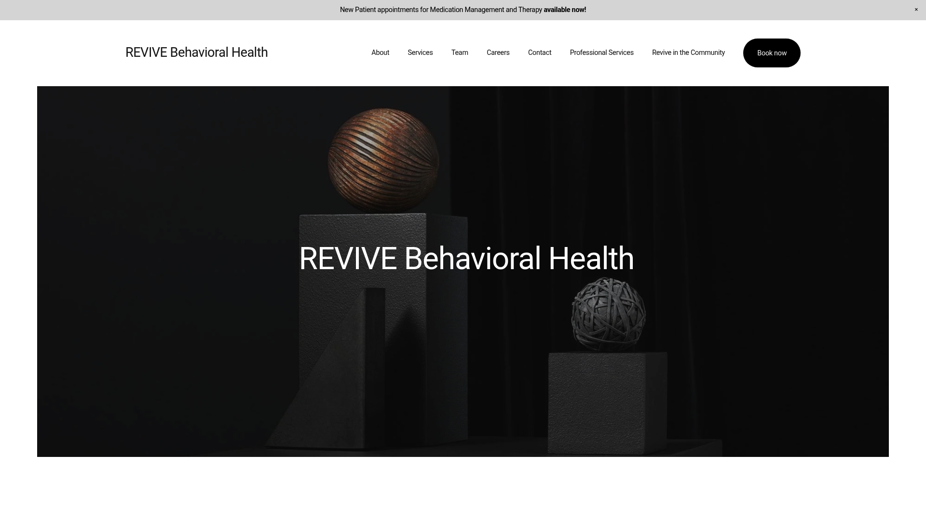The height and width of the screenshot is (520, 926).
Task: Open Professional Services in the navigation
Action: (x=601, y=52)
